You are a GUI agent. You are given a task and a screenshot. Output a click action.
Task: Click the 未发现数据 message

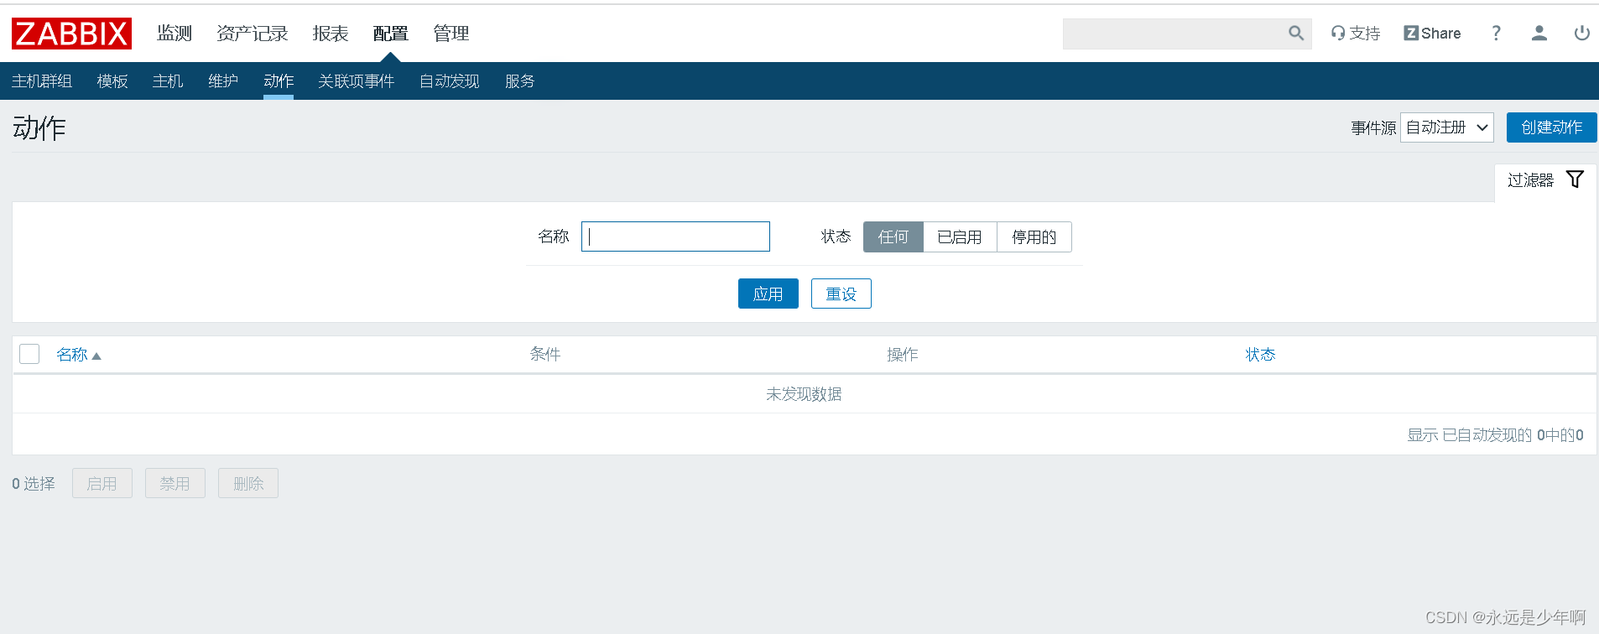(x=804, y=394)
